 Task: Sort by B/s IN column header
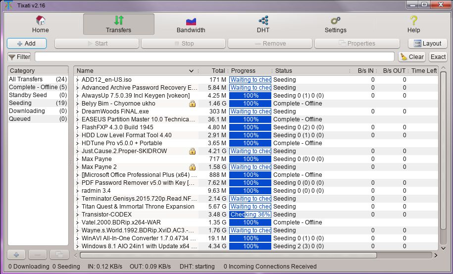[363, 70]
